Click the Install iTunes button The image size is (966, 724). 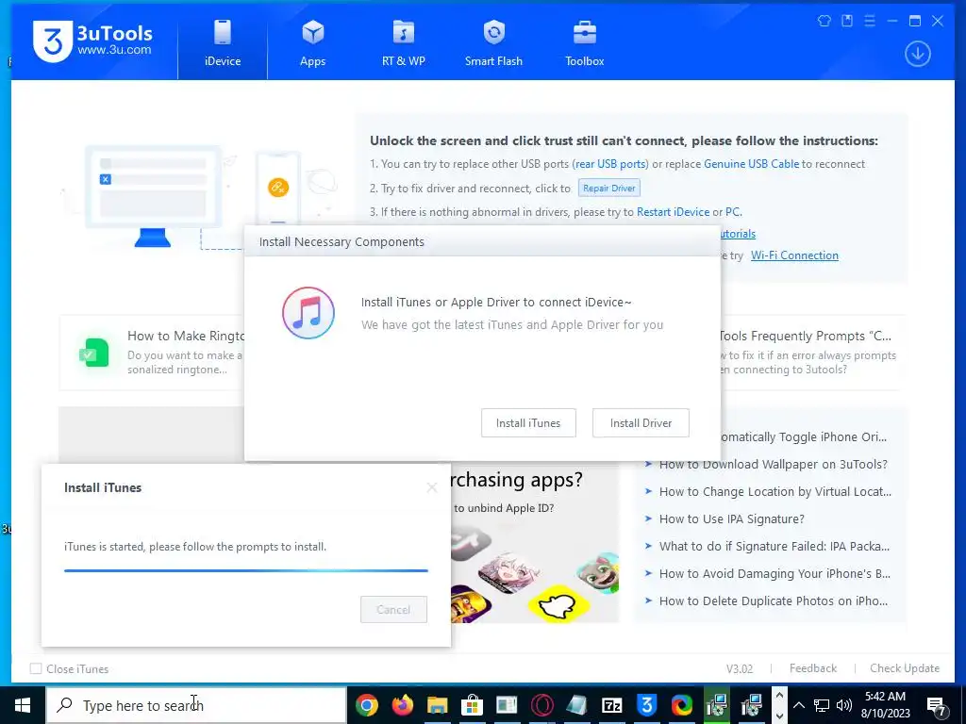click(528, 423)
